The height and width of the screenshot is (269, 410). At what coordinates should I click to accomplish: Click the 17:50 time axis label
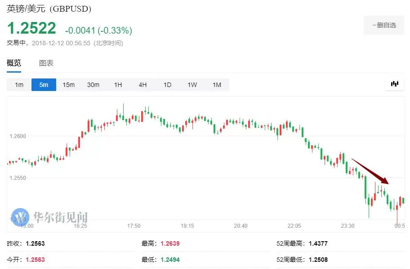click(134, 226)
